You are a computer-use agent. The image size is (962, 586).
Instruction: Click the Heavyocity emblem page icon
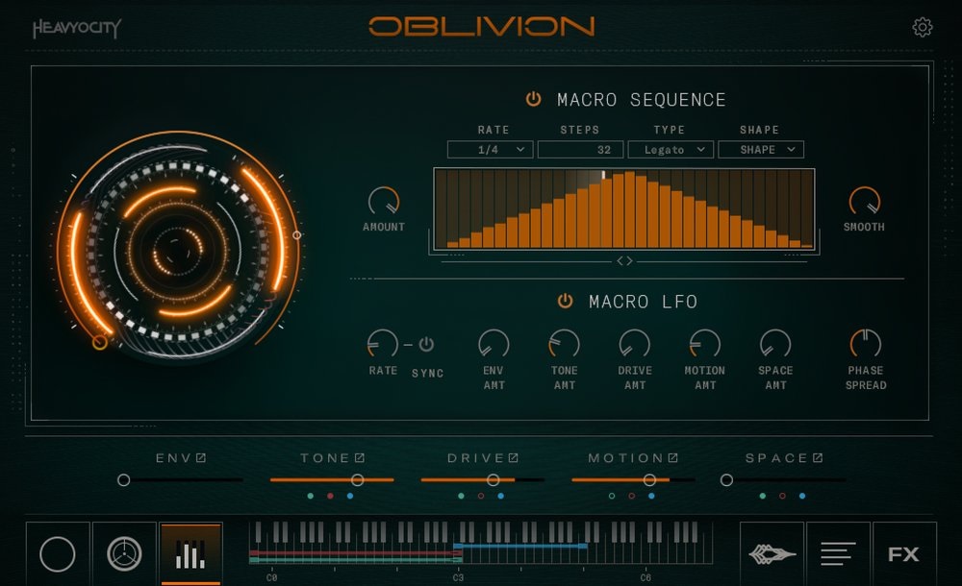[772, 553]
